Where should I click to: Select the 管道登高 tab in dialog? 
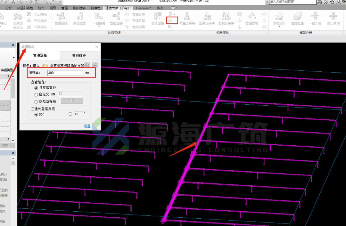[40, 55]
